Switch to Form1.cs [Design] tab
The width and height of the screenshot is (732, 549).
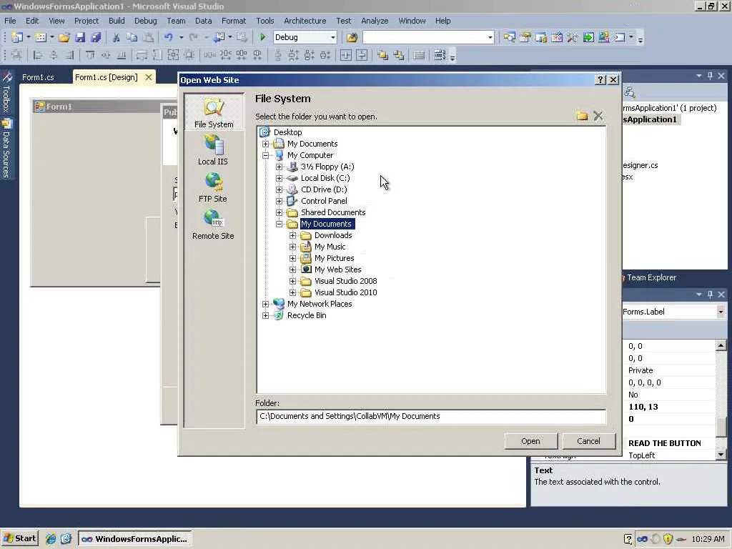pos(107,77)
